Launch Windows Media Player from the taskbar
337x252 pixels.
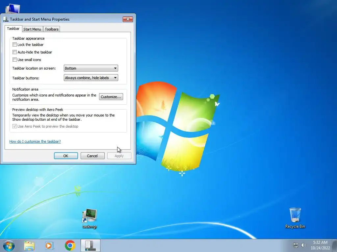click(49, 245)
